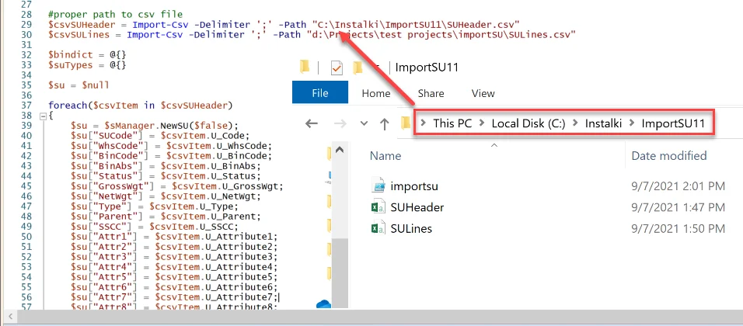This screenshot has height=326, width=743.
Task: Switch to the Home ribbon tab
Action: click(376, 93)
